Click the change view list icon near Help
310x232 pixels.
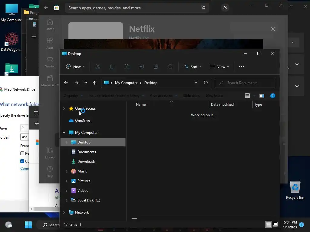click(247, 96)
